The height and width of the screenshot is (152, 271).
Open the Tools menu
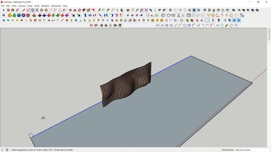37,6
